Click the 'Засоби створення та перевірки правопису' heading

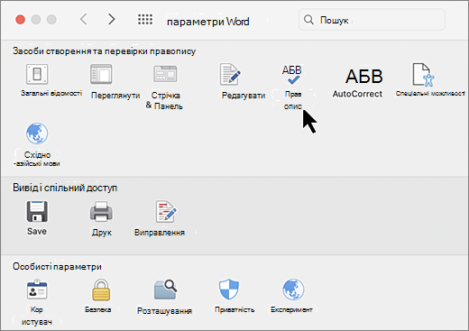coord(104,51)
